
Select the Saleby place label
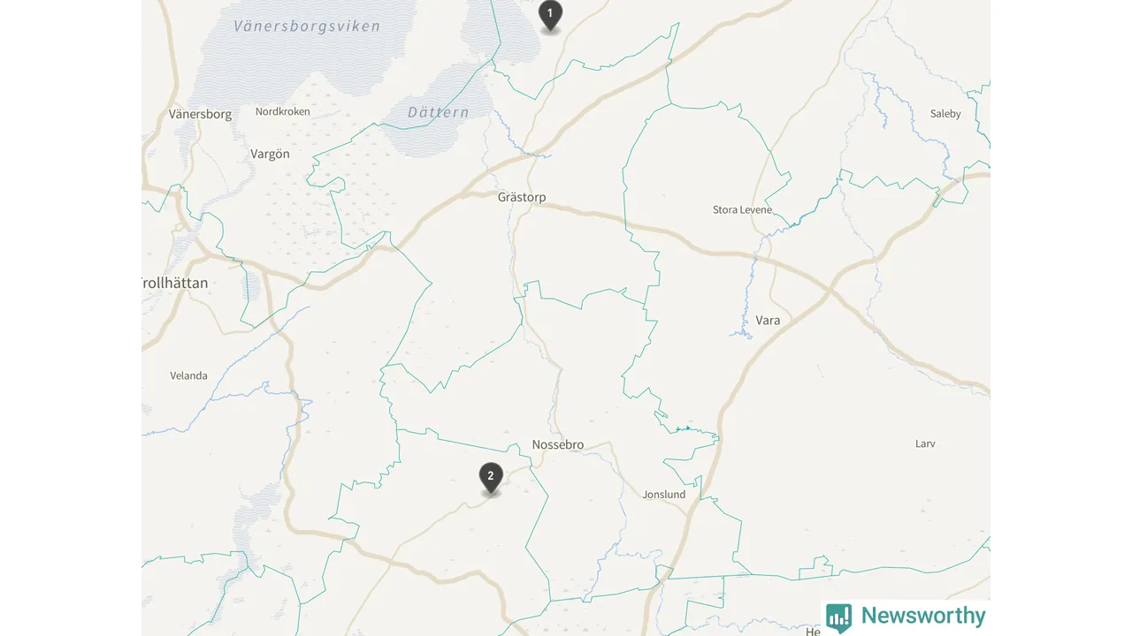click(945, 113)
